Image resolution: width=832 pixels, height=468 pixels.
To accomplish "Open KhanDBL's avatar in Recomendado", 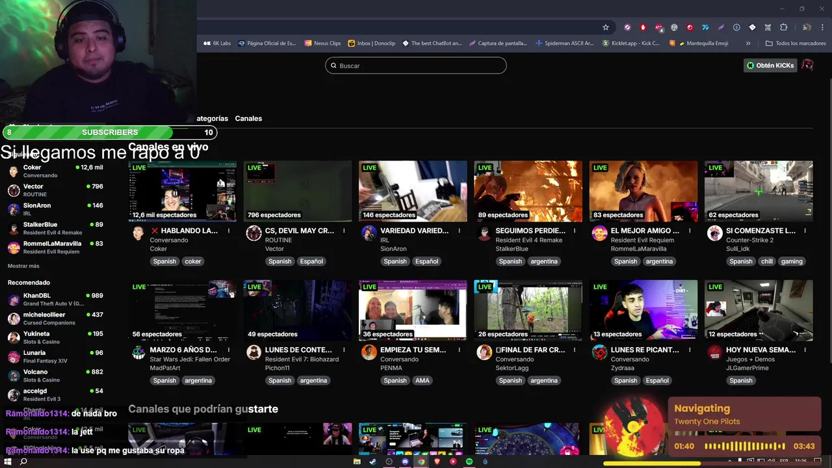I will [x=14, y=300].
